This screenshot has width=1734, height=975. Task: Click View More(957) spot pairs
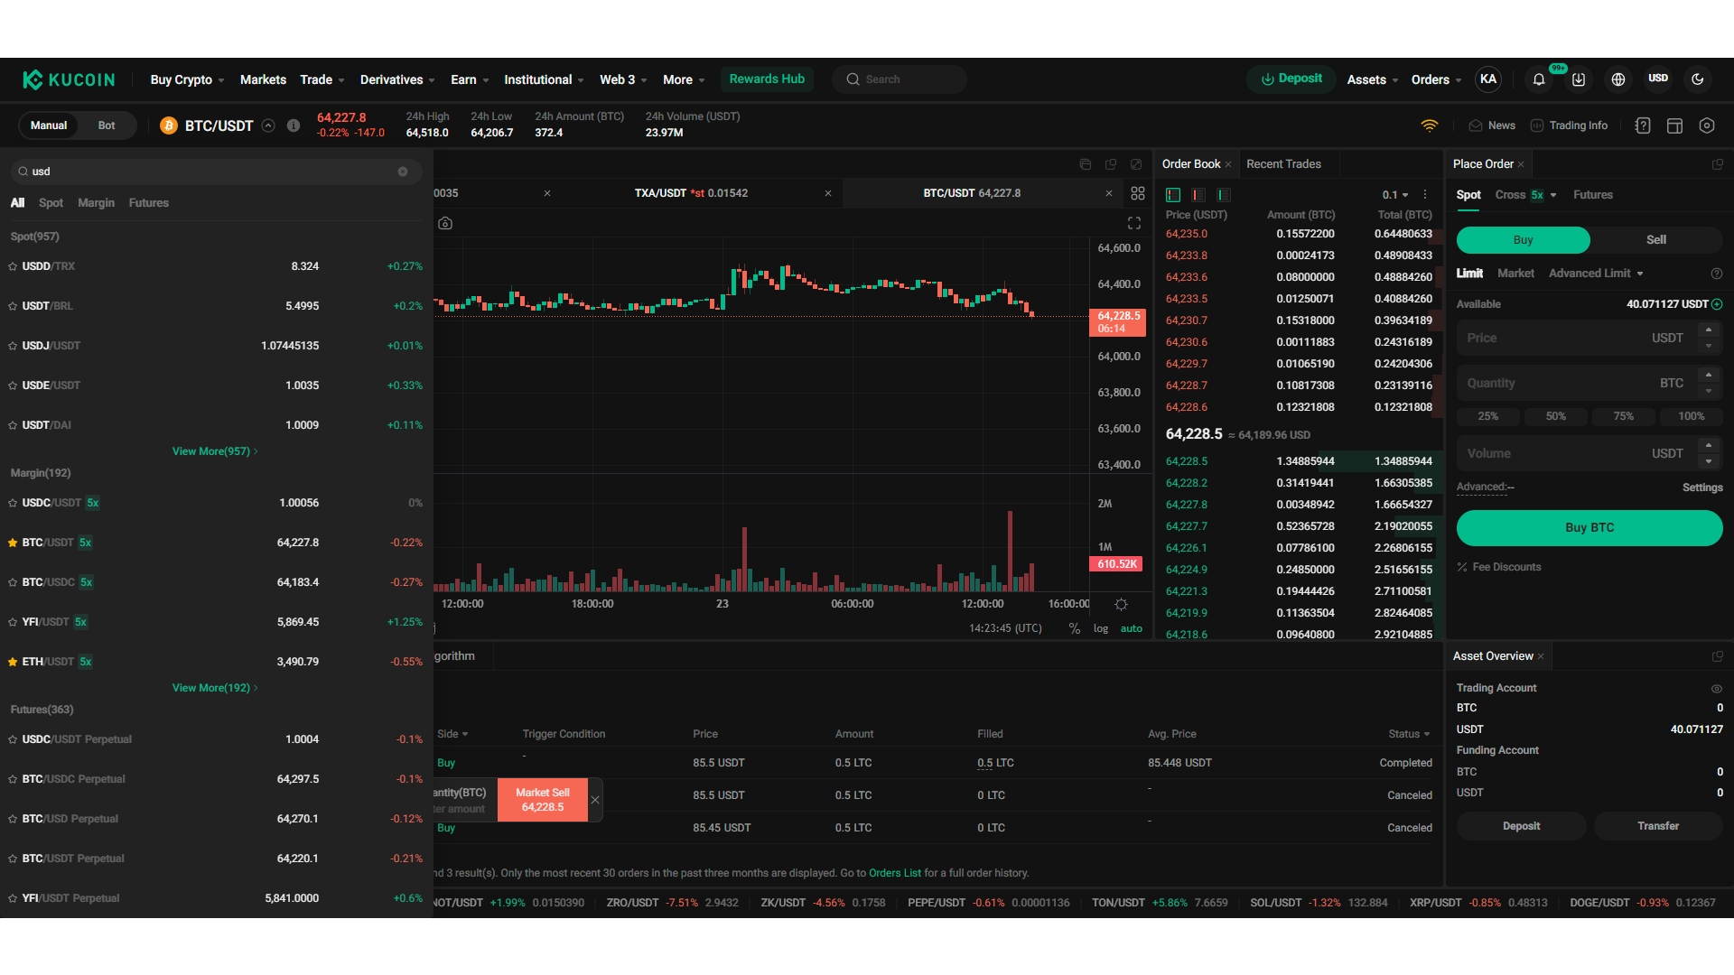click(215, 451)
